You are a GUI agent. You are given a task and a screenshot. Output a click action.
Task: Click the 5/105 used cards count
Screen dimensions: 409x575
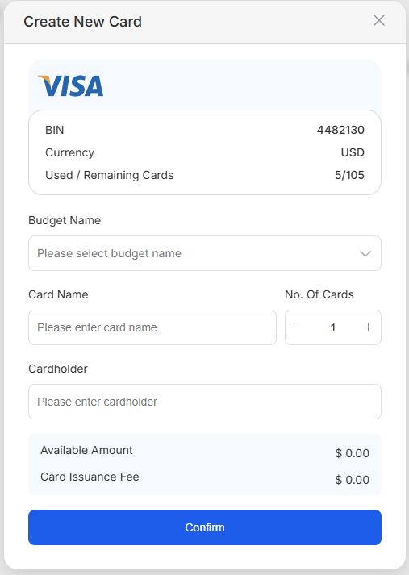349,175
